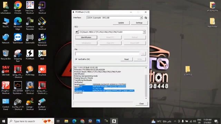Click the Update button
Viewport: 221px width, 124px height.
point(121,23)
